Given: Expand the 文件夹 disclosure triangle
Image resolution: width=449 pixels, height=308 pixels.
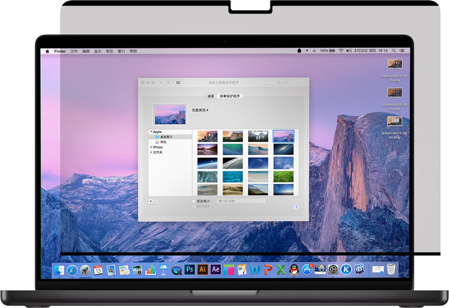Looking at the screenshot, I should pyautogui.click(x=151, y=153).
